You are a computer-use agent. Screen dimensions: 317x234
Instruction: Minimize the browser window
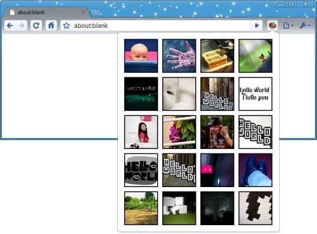[281, 4]
